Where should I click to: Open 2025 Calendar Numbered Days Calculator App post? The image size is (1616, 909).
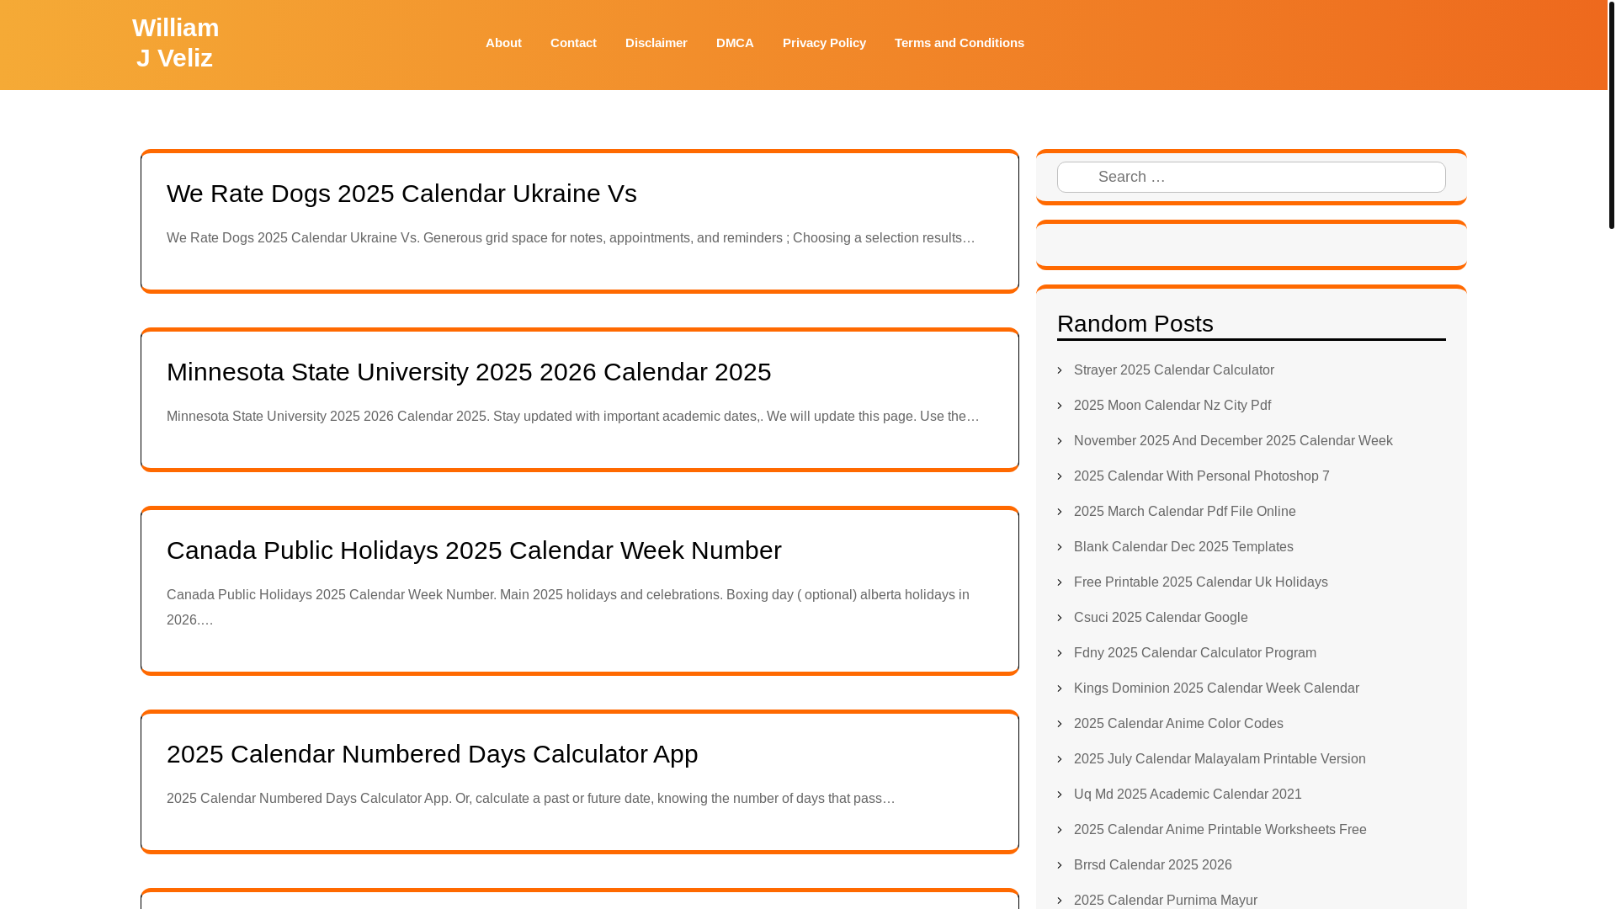(432, 754)
